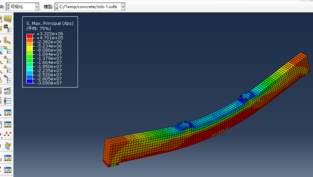Click the stepper arrows beside 可视化
The width and height of the screenshot is (313, 177).
(x=8, y=7)
